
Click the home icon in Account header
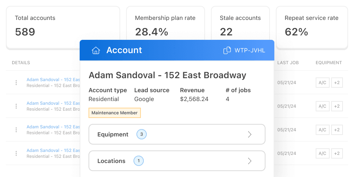[x=96, y=51]
